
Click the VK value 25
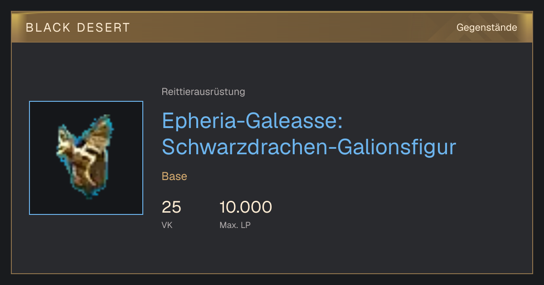coord(171,207)
